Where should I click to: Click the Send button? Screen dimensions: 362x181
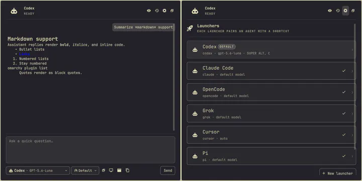[167, 170]
